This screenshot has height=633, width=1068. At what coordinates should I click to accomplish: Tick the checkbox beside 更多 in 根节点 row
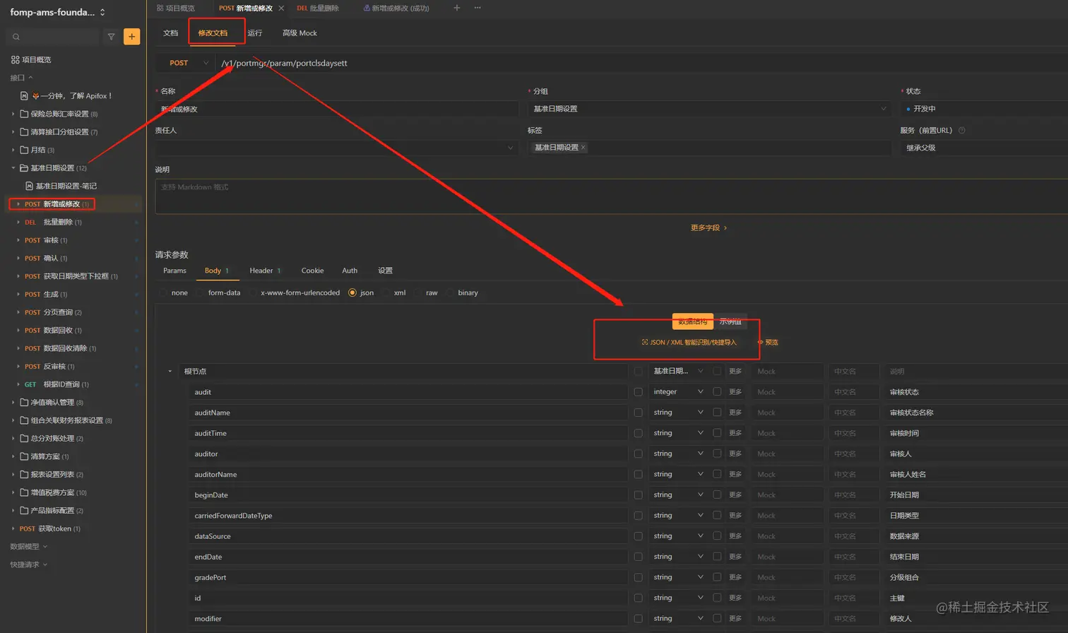tap(717, 371)
